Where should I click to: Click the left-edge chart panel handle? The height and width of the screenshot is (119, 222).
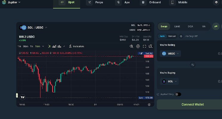tap(17, 95)
